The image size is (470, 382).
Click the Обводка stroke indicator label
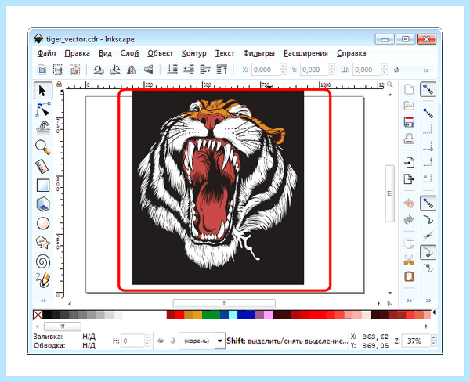(49, 345)
